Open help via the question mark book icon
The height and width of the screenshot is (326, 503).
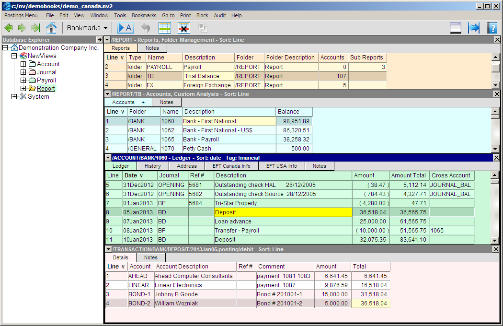(492, 28)
